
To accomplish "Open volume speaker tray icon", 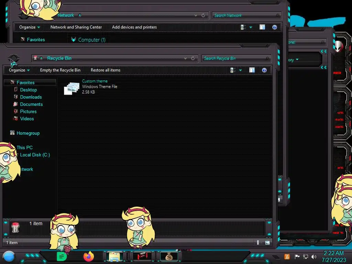I will tap(314, 256).
